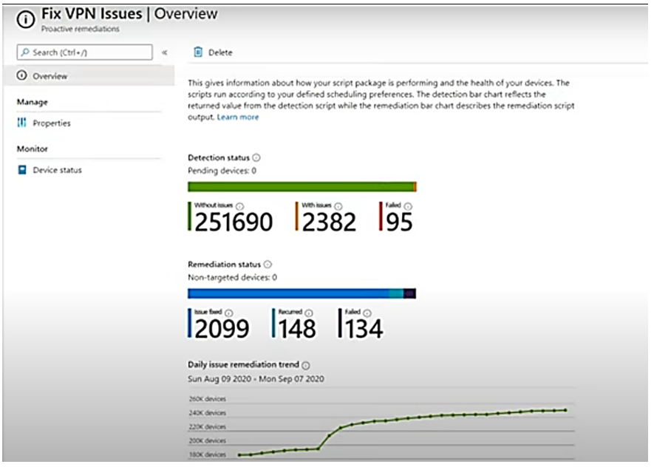Click the Overview circle icon in sidebar

coord(21,75)
